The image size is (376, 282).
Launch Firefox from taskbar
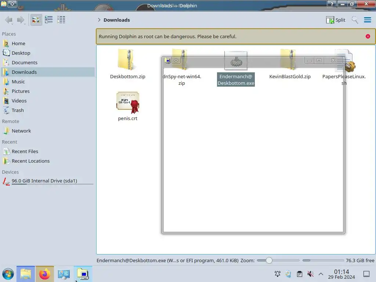tap(44, 274)
